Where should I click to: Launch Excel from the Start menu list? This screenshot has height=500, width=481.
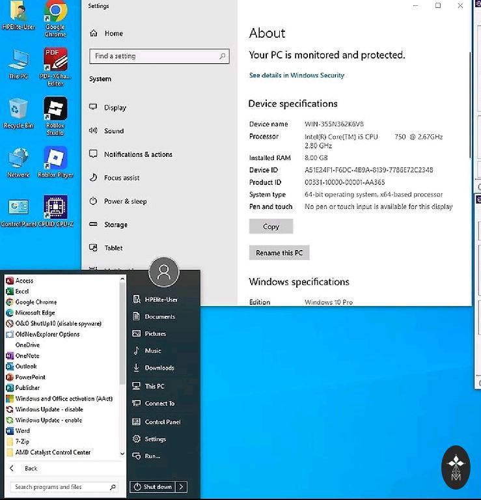click(x=22, y=291)
